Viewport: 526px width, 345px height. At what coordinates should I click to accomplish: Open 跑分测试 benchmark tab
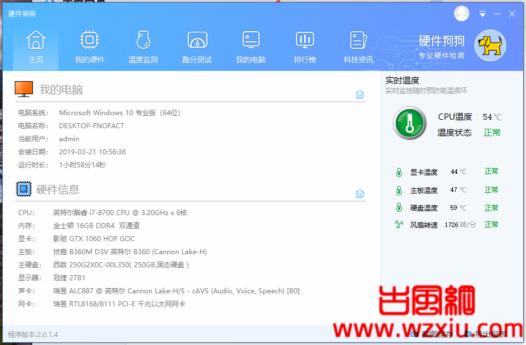[x=197, y=47]
